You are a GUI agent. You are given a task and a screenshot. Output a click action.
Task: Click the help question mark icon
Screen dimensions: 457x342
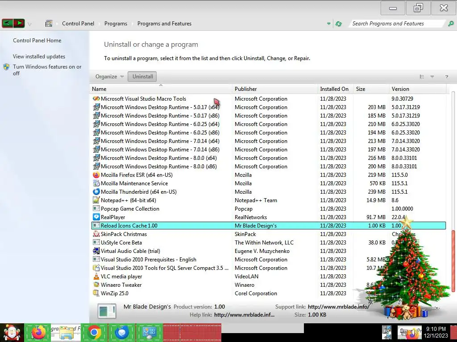pyautogui.click(x=446, y=77)
